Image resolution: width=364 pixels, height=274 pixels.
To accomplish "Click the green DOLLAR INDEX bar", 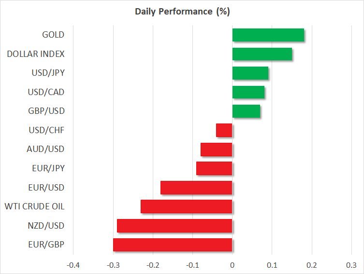I will pos(262,54).
